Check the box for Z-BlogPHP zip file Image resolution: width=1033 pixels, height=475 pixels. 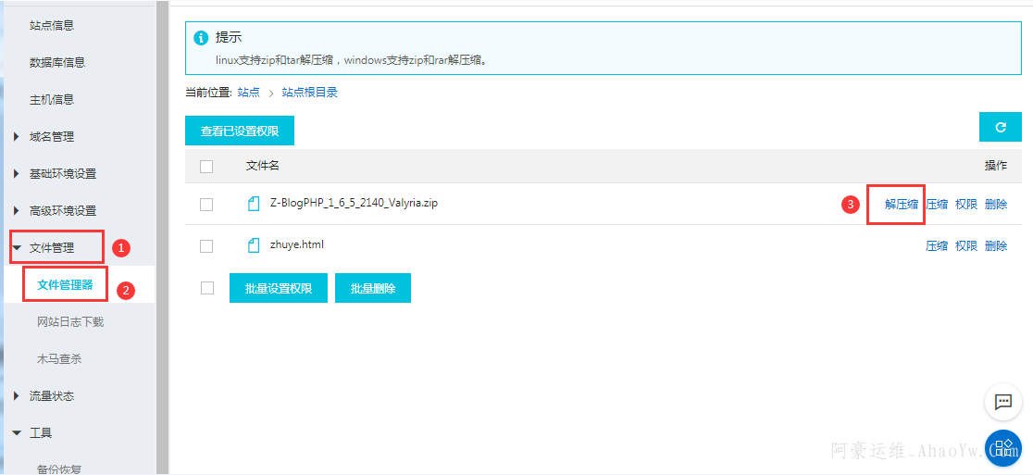pyautogui.click(x=206, y=205)
